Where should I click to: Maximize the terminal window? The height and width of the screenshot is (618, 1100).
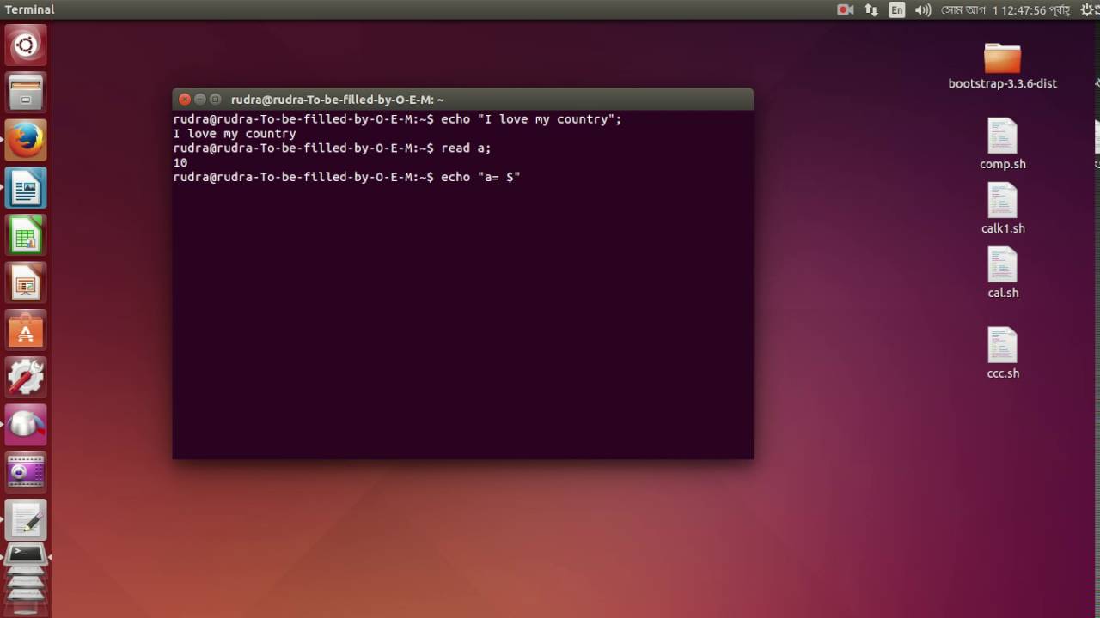pos(216,100)
